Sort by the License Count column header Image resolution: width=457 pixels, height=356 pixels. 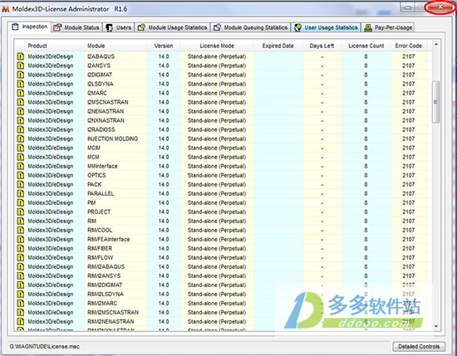[366, 46]
